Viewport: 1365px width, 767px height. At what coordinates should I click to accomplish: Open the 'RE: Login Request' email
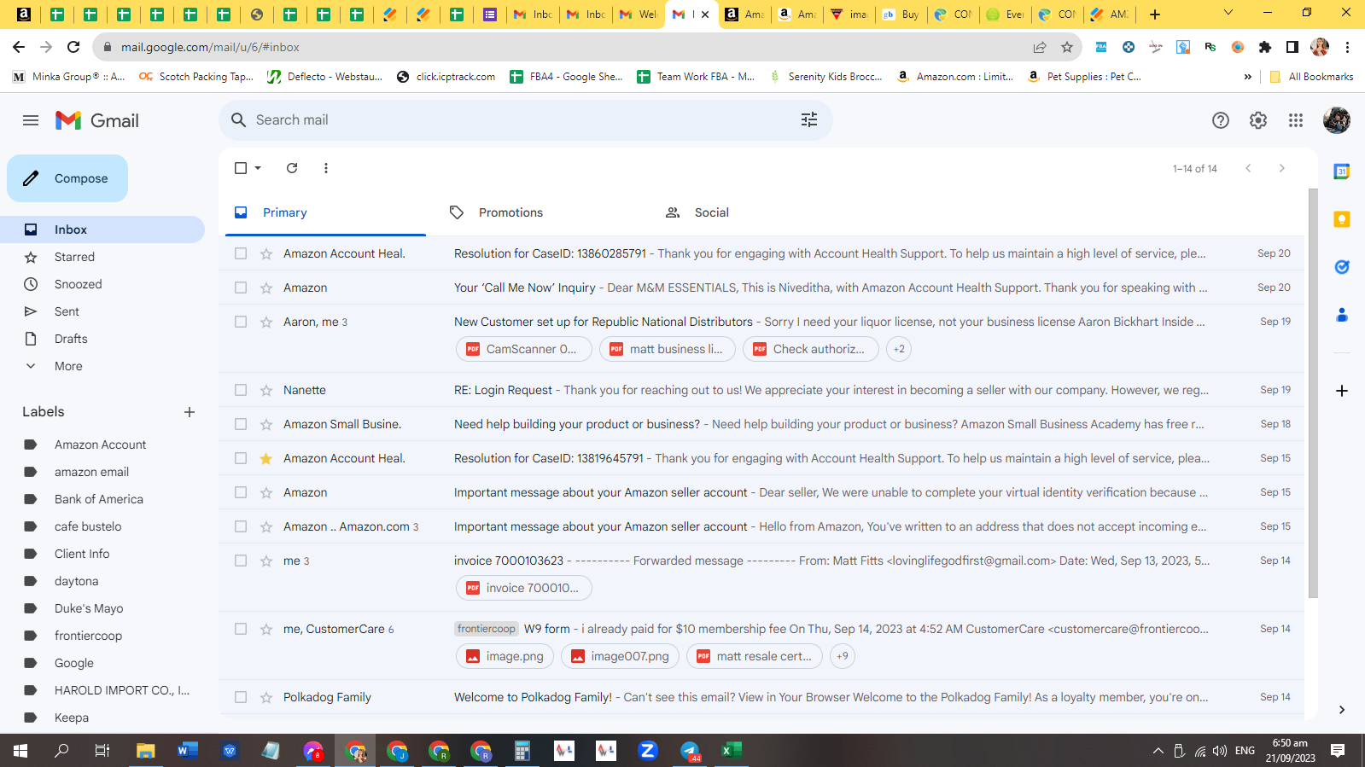761,390
